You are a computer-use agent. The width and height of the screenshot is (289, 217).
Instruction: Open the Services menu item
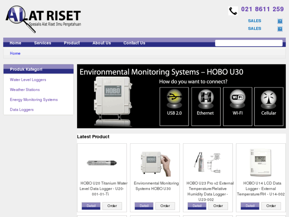[x=43, y=43]
